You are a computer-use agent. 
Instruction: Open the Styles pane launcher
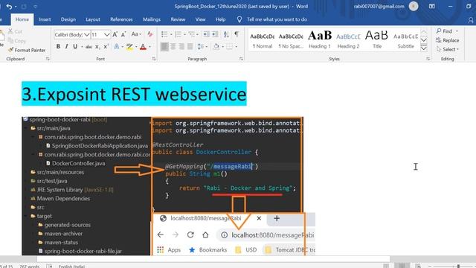coord(428,59)
